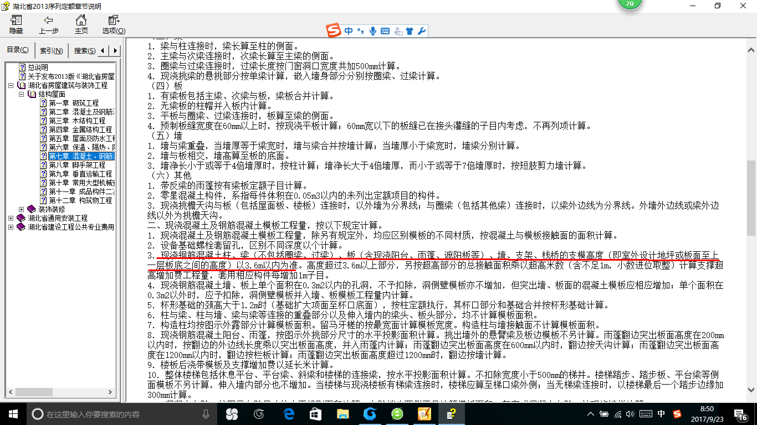
Task: Toggle Chinese/English mode 中 on IME bar
Action: [348, 32]
